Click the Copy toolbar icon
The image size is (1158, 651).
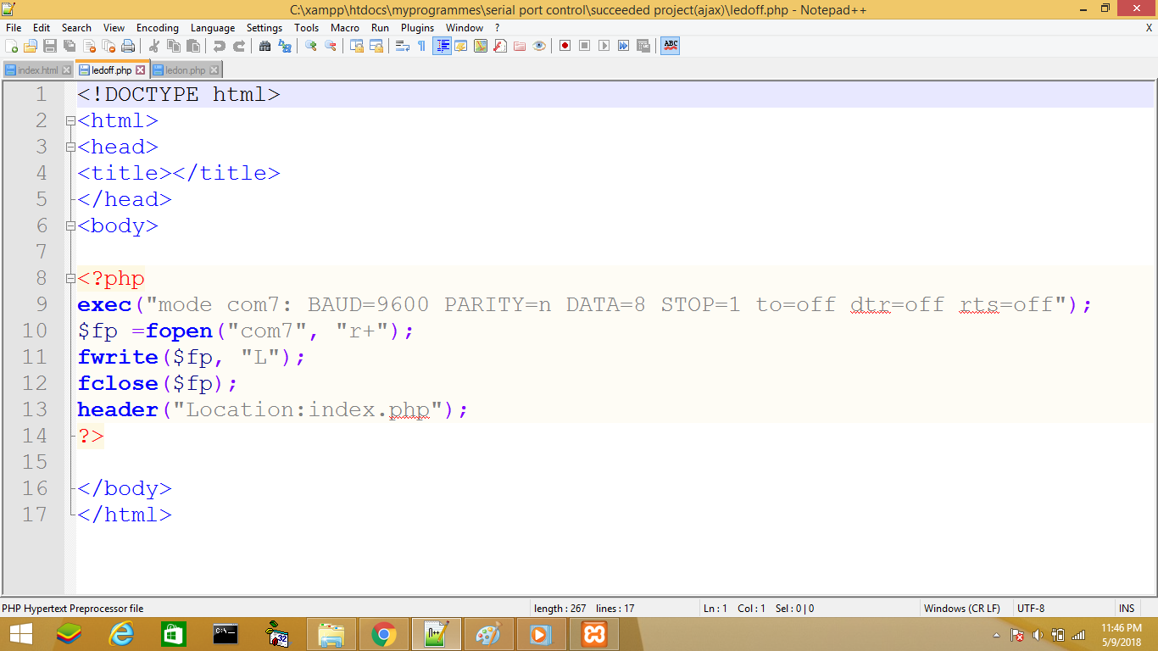[x=173, y=46]
